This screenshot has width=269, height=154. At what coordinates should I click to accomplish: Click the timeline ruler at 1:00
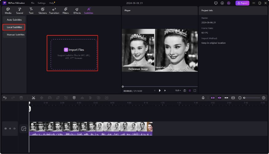pyautogui.click(x=129, y=103)
